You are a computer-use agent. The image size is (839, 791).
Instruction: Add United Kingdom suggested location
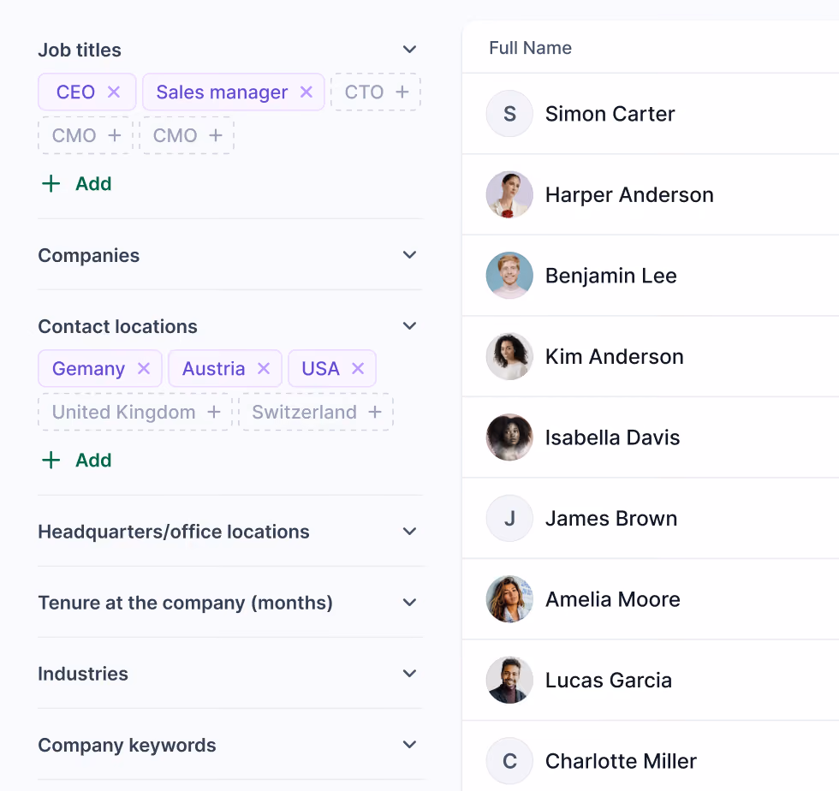click(x=135, y=412)
